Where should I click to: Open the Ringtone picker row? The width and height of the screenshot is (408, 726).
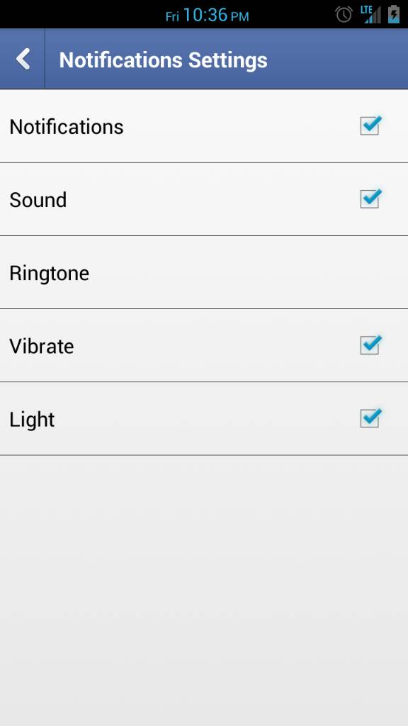(204, 272)
